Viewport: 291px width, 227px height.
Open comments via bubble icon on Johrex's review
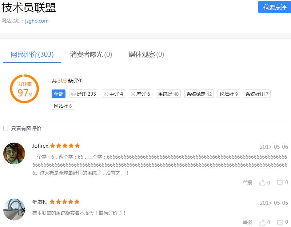pyautogui.click(x=280, y=183)
